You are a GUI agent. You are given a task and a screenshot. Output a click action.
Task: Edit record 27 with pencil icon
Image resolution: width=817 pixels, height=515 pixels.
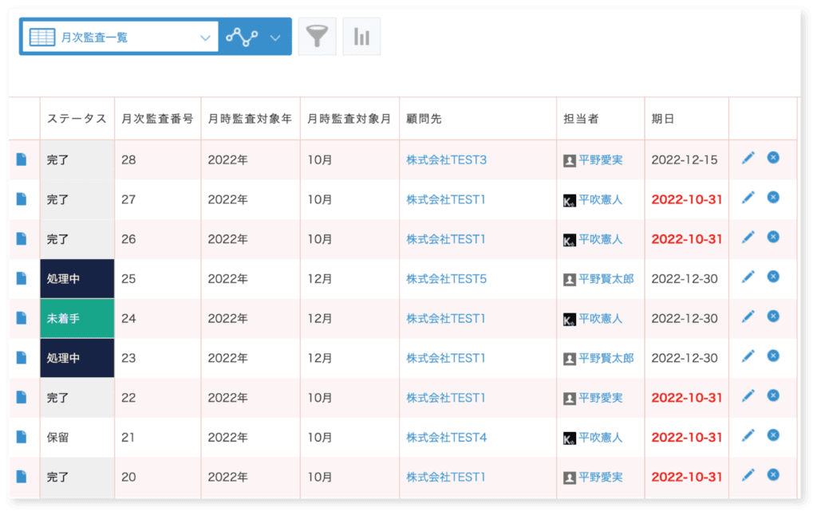(x=748, y=198)
